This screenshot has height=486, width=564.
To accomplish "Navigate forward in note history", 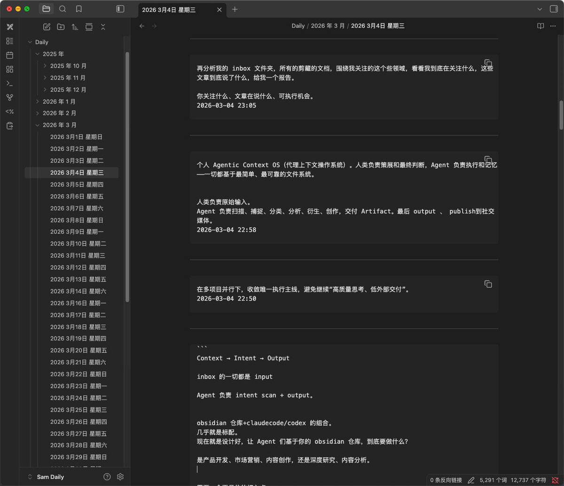I will coord(154,26).
